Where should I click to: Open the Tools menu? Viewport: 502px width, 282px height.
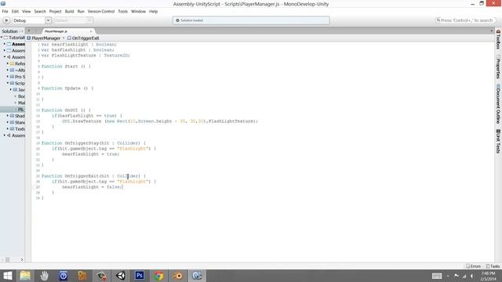tap(123, 12)
